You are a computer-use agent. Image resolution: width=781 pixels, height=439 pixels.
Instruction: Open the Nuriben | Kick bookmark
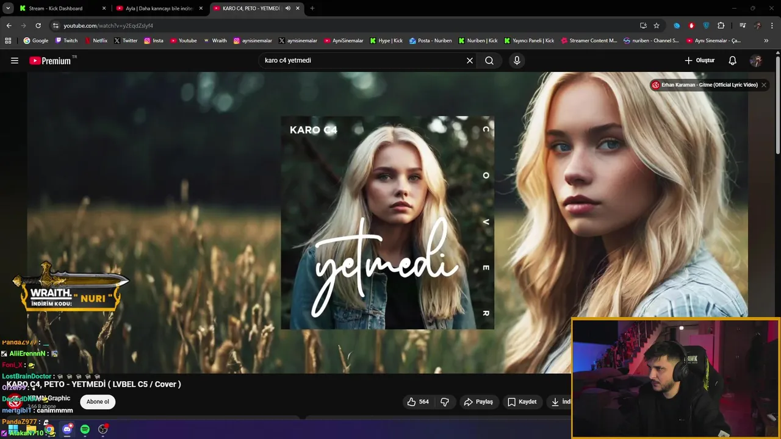pyautogui.click(x=478, y=41)
